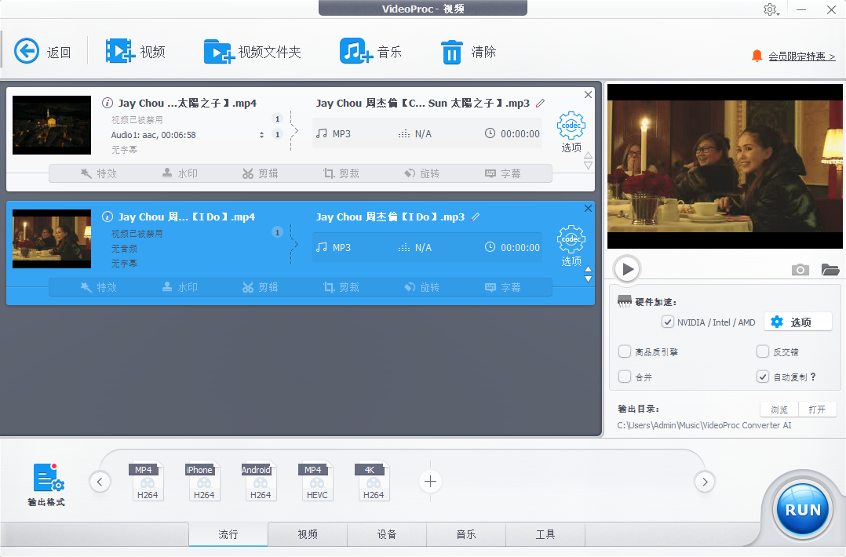Open 剪辑 cut tool for the I Do item
Viewport: 846px width, 557px height.
pyautogui.click(x=260, y=287)
